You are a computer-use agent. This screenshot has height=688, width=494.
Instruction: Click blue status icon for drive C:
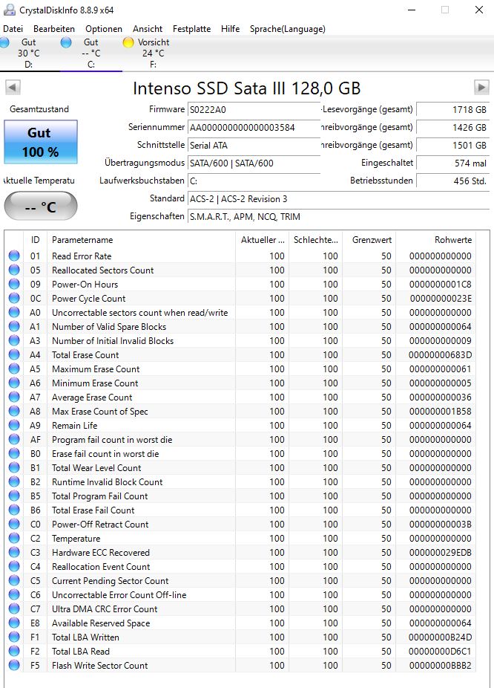point(66,42)
